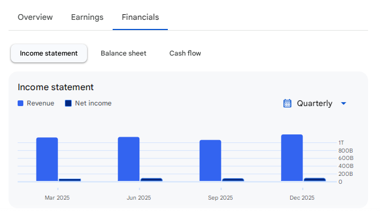
Task: Click the 200B axis value
Action: (x=346, y=174)
